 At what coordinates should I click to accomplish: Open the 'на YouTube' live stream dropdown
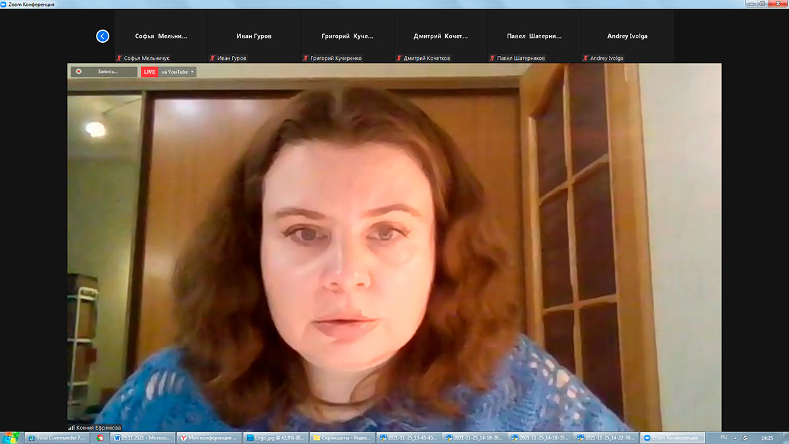[178, 72]
